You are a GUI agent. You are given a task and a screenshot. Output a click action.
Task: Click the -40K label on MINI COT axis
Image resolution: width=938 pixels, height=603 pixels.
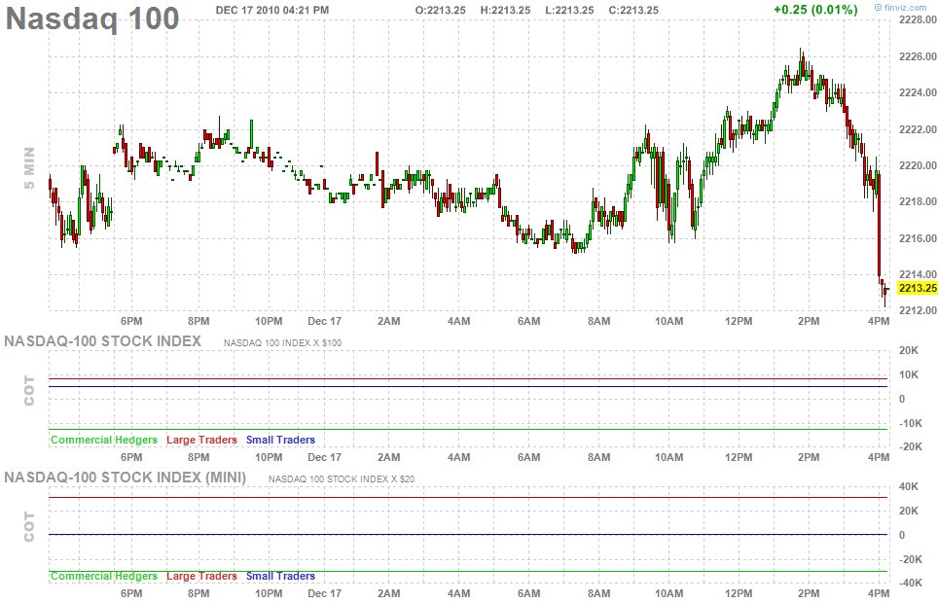coord(911,583)
